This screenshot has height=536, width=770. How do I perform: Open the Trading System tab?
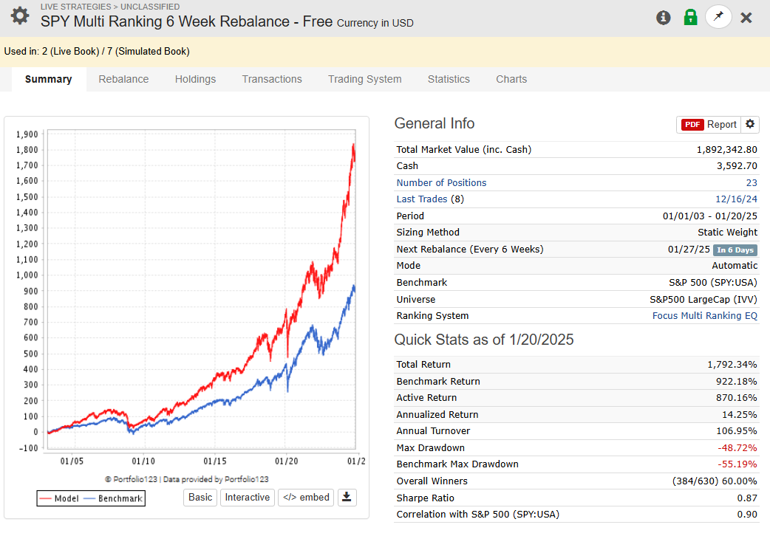pyautogui.click(x=364, y=79)
